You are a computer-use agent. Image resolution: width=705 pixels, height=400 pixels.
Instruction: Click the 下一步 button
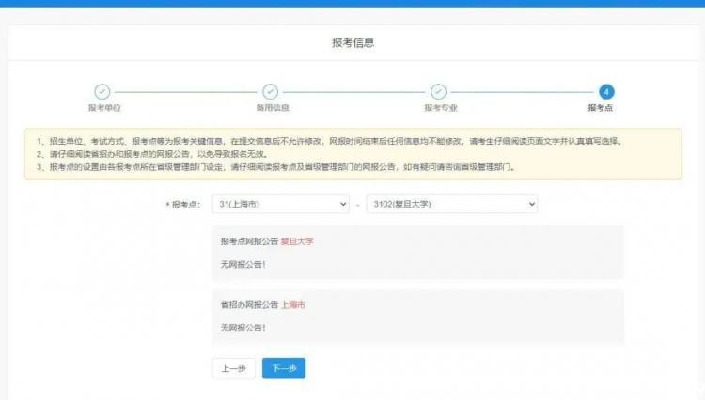(x=284, y=369)
